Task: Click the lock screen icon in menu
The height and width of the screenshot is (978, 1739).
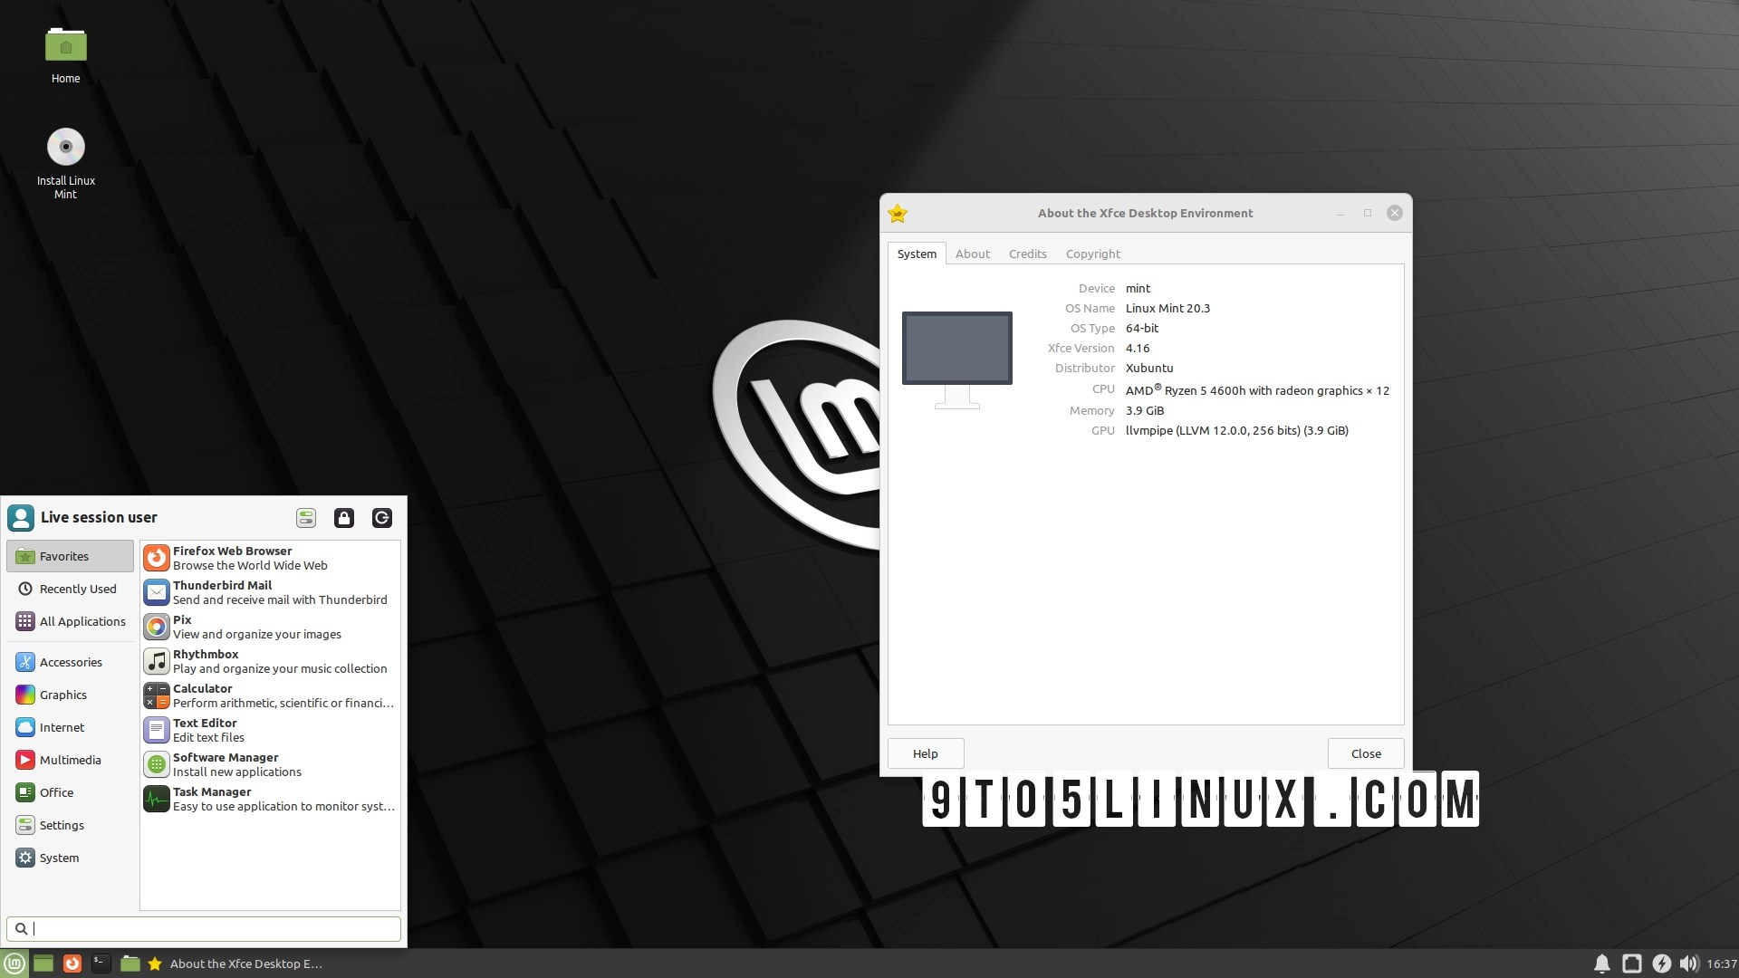Action: (x=344, y=518)
